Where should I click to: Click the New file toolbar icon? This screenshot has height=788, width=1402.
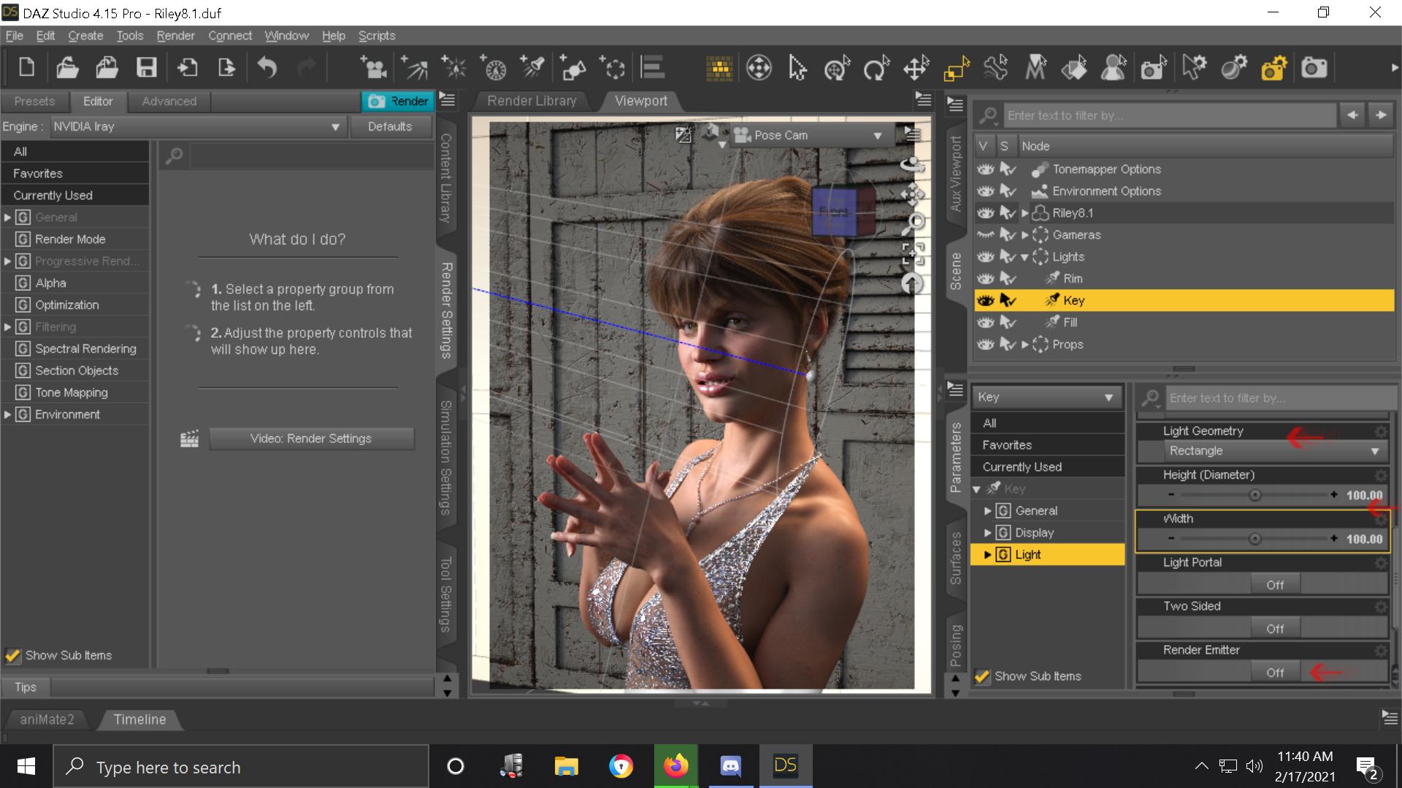[x=27, y=68]
